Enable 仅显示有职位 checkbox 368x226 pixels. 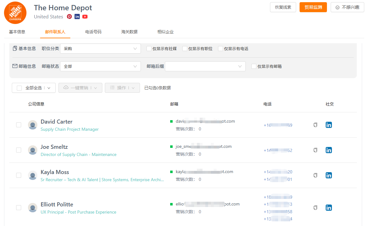185,49
